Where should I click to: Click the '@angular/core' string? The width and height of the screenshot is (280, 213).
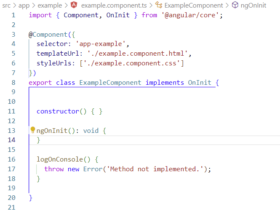pyautogui.click(x=190, y=15)
